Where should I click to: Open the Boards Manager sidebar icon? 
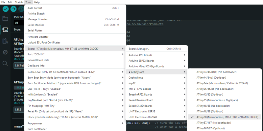[x=5, y=30]
